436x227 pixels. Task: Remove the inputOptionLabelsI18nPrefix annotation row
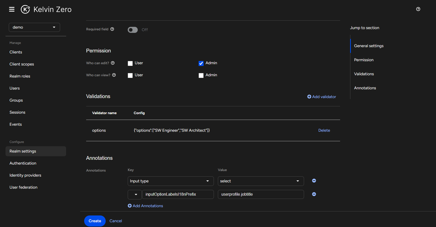314,194
